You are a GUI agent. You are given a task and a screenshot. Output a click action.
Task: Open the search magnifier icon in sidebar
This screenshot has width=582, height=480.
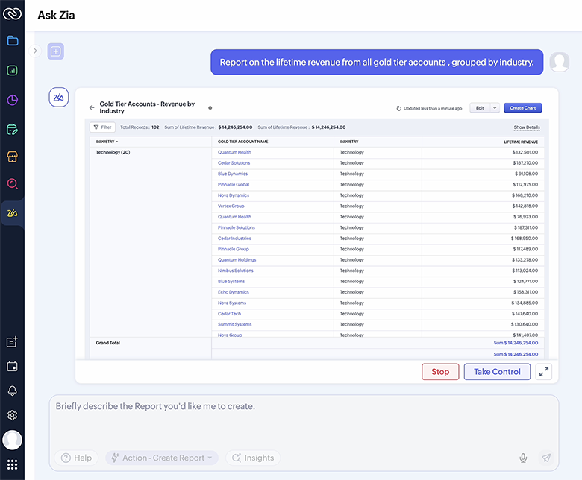12,184
